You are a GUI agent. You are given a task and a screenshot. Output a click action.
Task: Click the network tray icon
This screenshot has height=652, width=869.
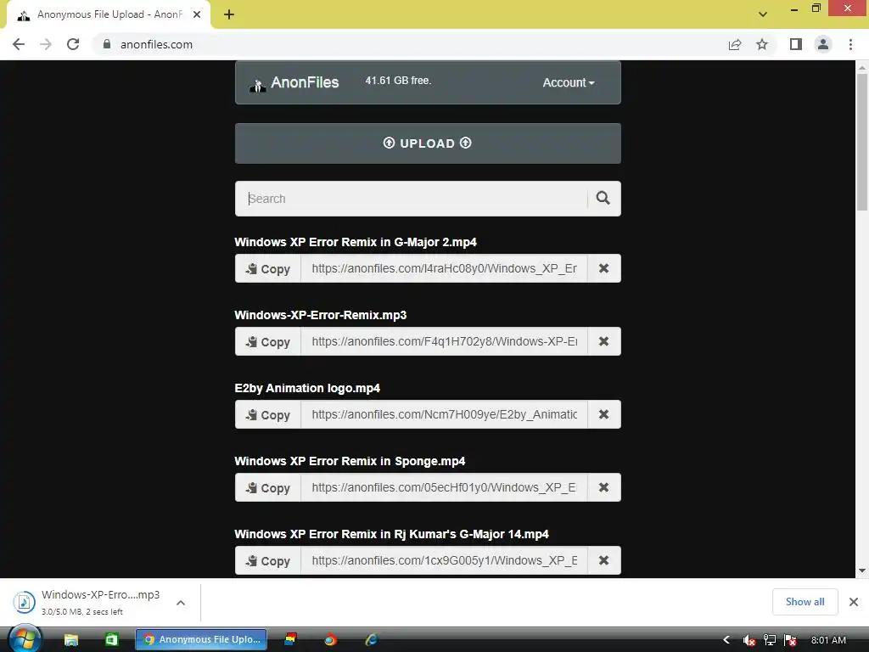point(770,640)
